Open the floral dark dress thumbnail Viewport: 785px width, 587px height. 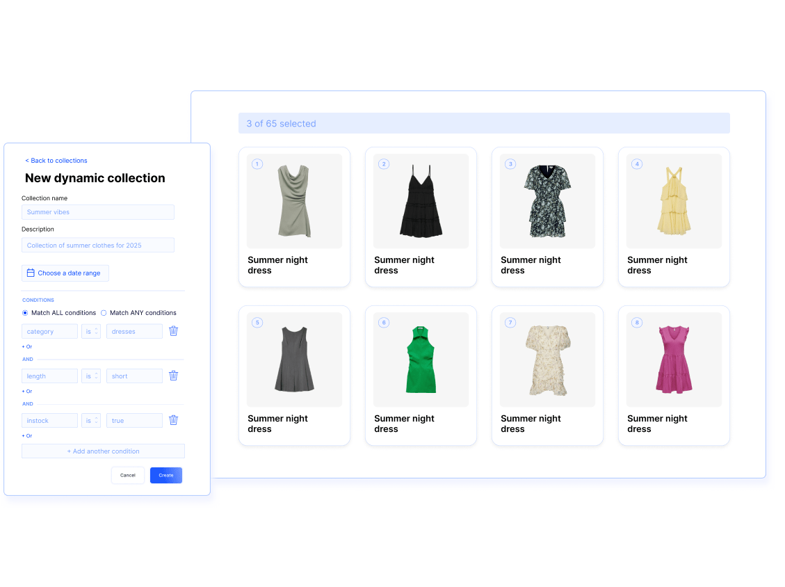[548, 201]
